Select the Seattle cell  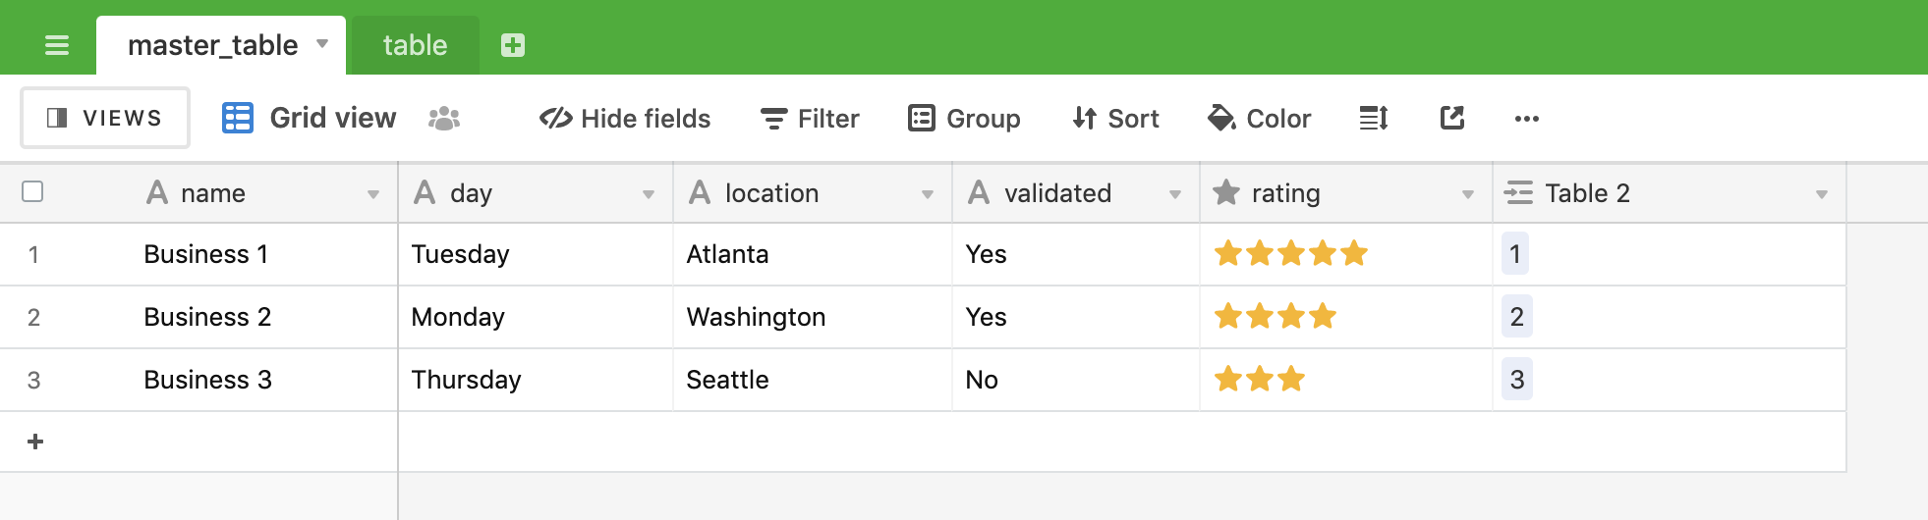813,380
